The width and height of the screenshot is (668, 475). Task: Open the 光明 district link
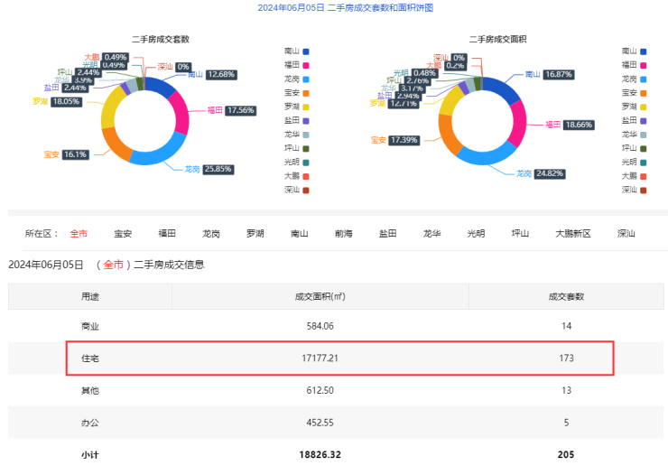tap(477, 234)
